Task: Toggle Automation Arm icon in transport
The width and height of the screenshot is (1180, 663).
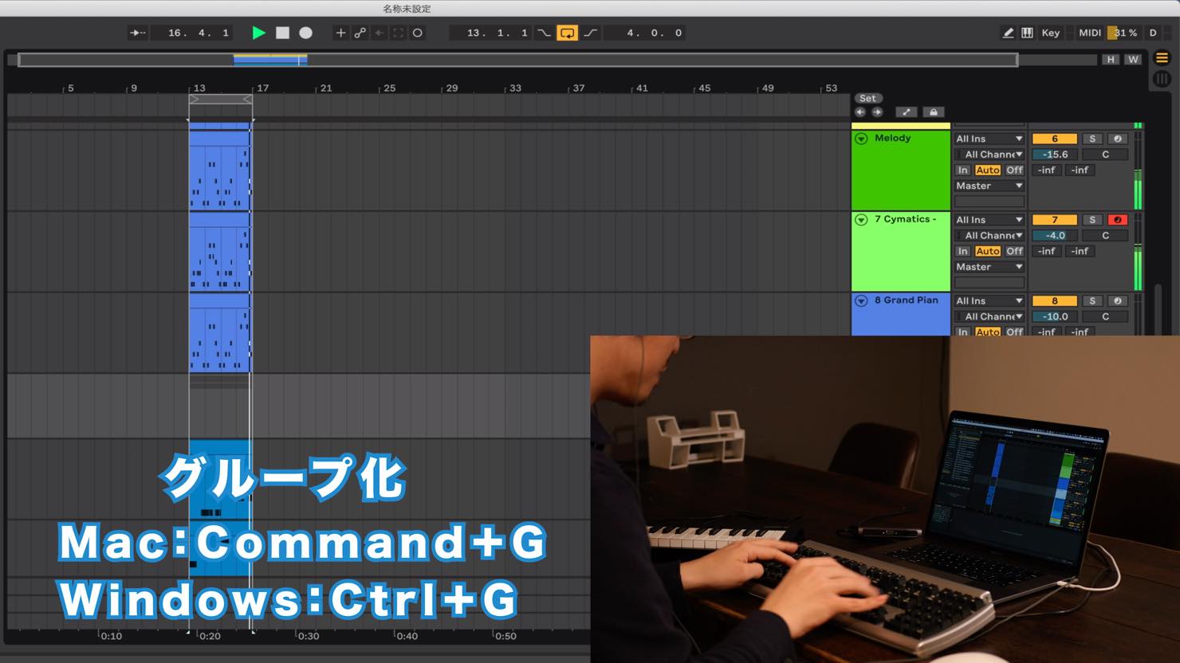Action: [360, 33]
